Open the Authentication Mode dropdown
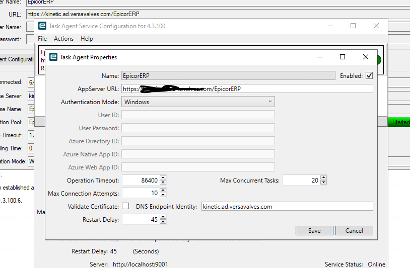Viewport: 410px width, 268px height. click(198, 102)
